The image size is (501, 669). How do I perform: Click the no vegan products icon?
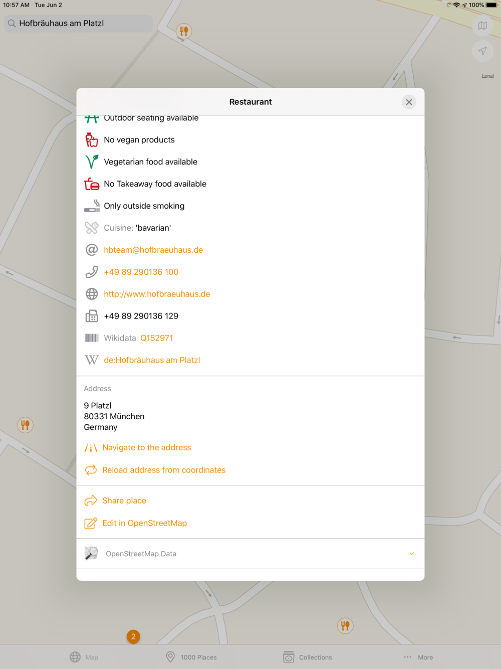pyautogui.click(x=92, y=139)
